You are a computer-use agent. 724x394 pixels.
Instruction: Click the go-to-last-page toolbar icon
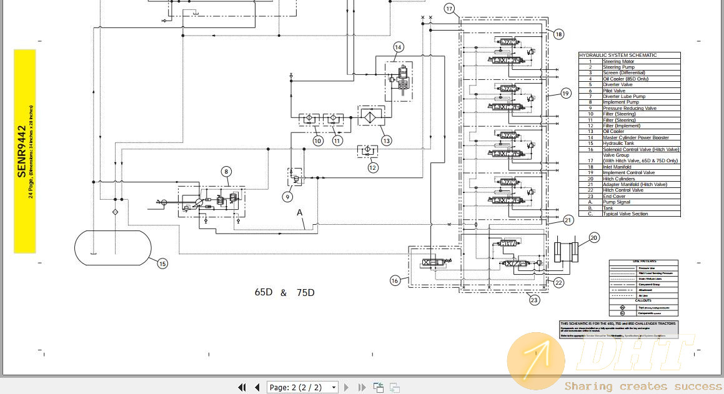(361, 387)
